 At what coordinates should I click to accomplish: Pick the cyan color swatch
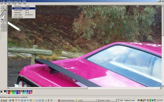pyautogui.click(x=15, y=93)
